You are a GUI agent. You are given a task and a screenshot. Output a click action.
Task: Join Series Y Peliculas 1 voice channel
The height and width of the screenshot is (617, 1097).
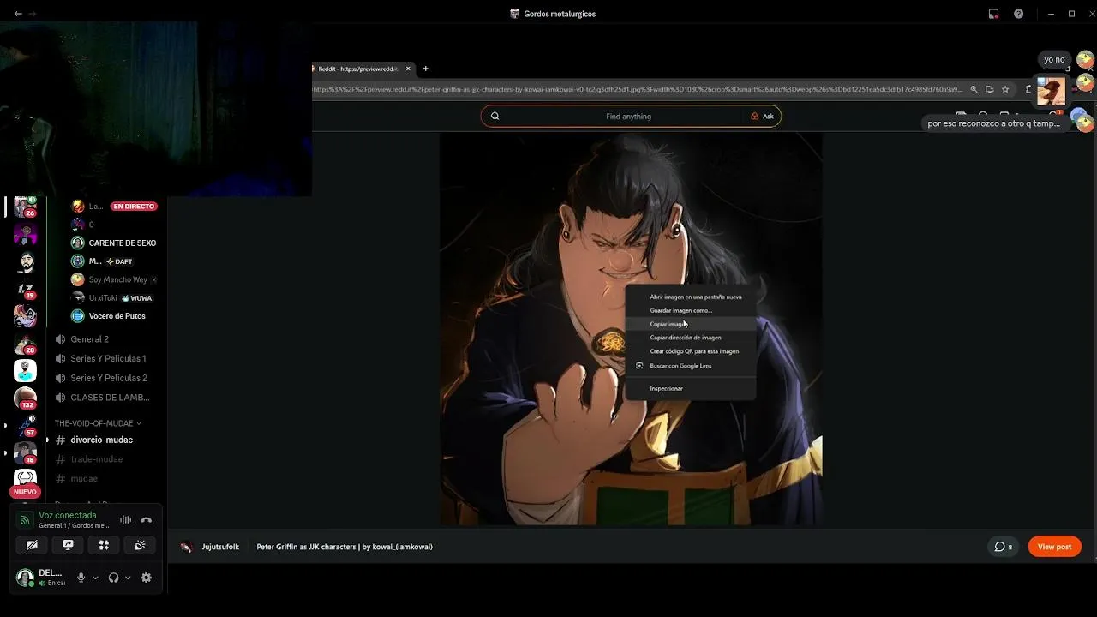(107, 358)
